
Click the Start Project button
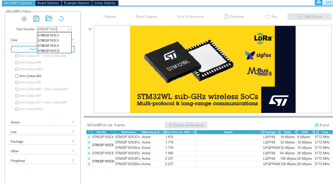pos(309,16)
